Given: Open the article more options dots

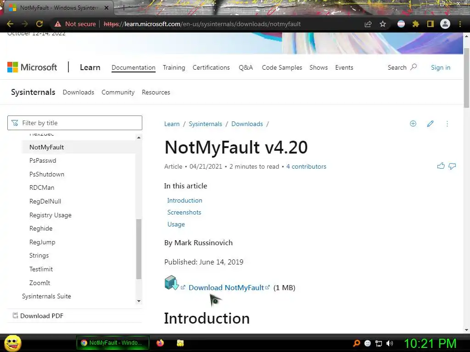Looking at the screenshot, I should click(x=447, y=124).
